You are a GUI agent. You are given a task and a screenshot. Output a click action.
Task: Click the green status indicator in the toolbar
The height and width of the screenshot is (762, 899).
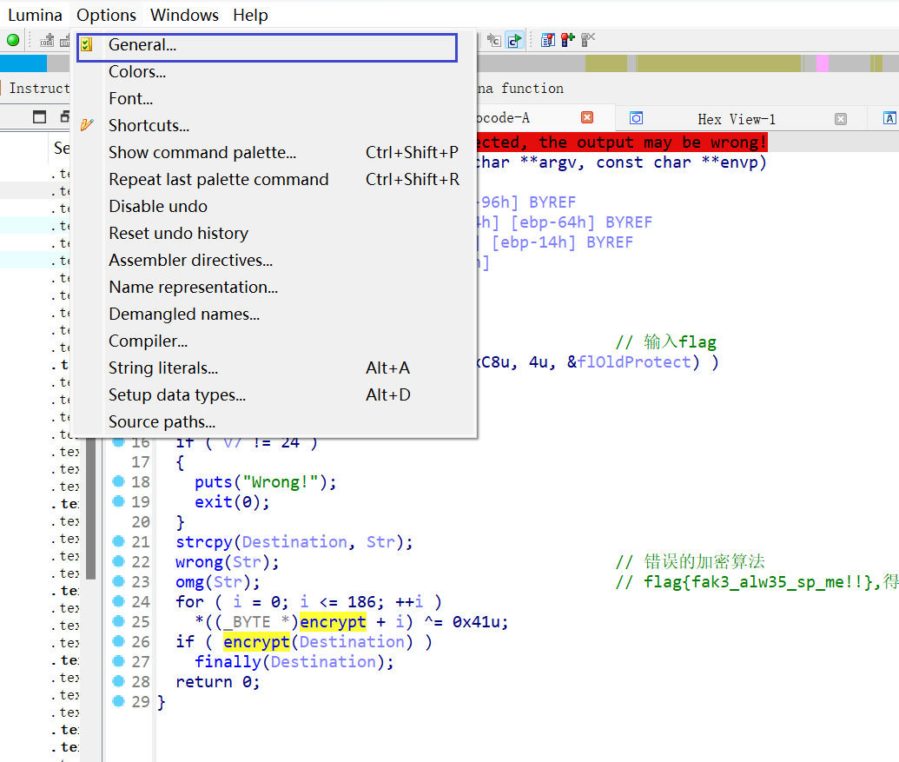click(13, 40)
